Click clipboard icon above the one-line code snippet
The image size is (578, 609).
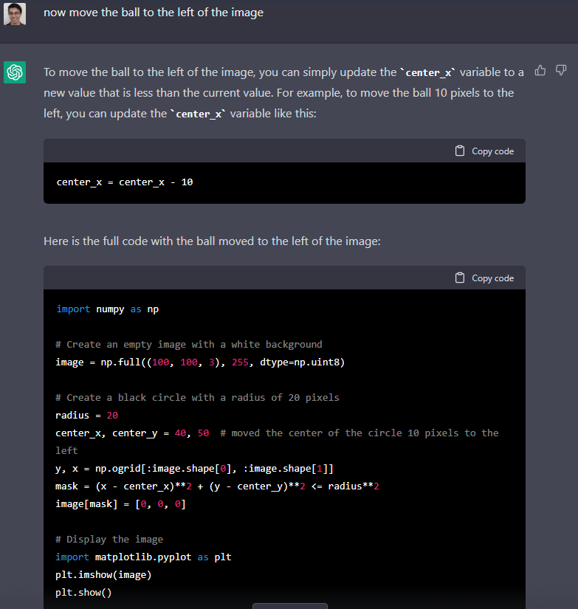coord(460,151)
